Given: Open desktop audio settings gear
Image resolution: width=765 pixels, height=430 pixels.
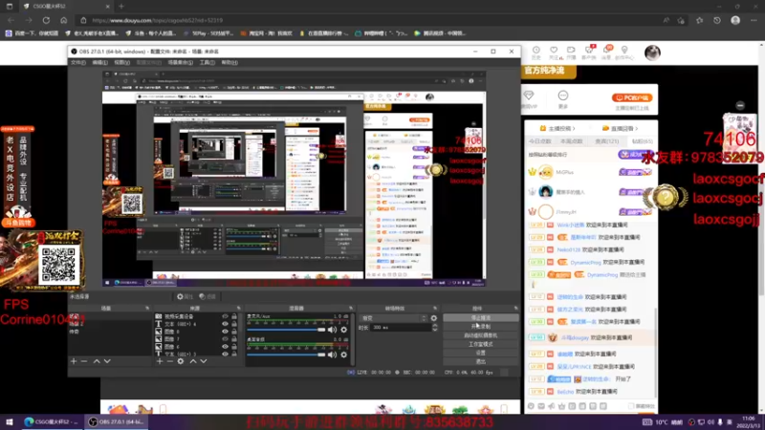Looking at the screenshot, I should [x=344, y=355].
